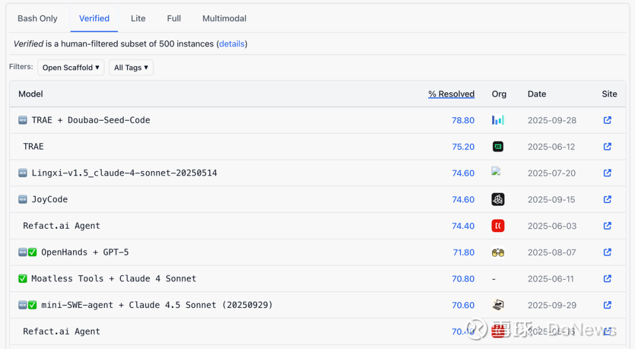Click NEW badge beside mini-SWE-agent
The image size is (635, 349).
23,305
